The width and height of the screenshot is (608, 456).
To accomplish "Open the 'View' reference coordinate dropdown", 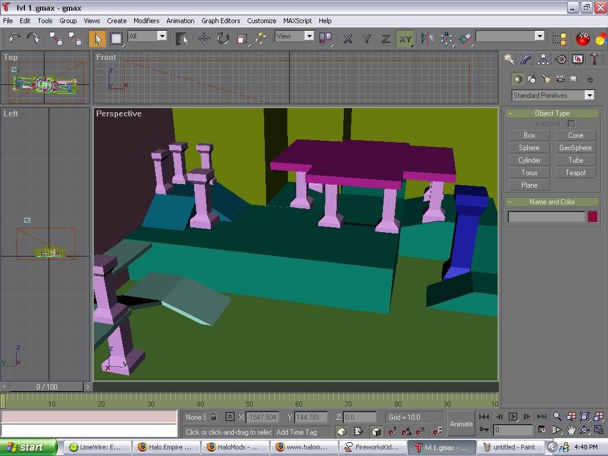I will tap(309, 36).
